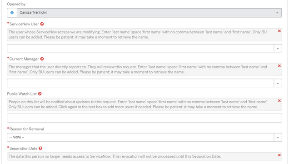Click Separation Date help question icon
The image size is (289, 164).
pyautogui.click(x=40, y=149)
